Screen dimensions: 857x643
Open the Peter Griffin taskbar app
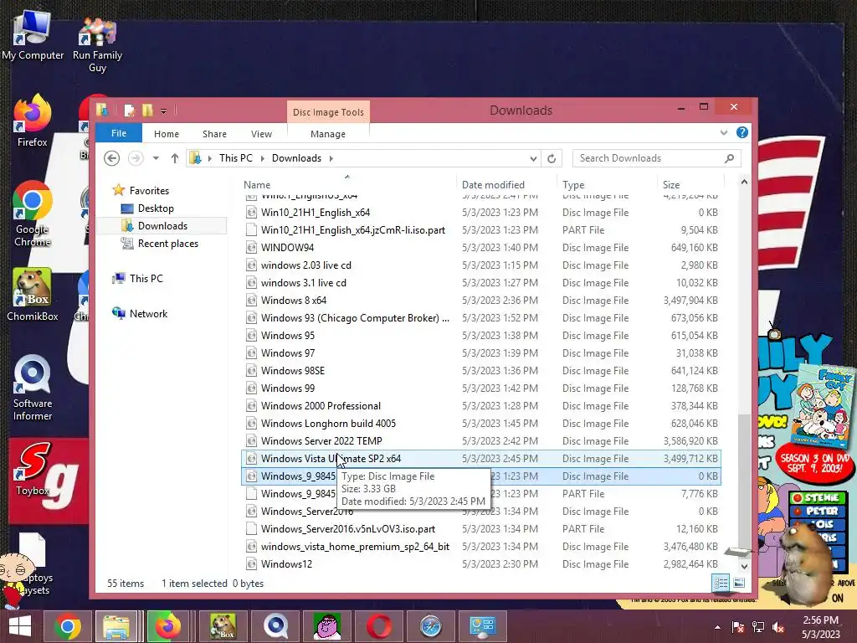pyautogui.click(x=327, y=626)
